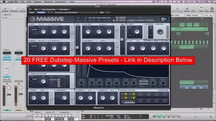
Task: Select macro control knob 1
Action: (x=140, y=94)
